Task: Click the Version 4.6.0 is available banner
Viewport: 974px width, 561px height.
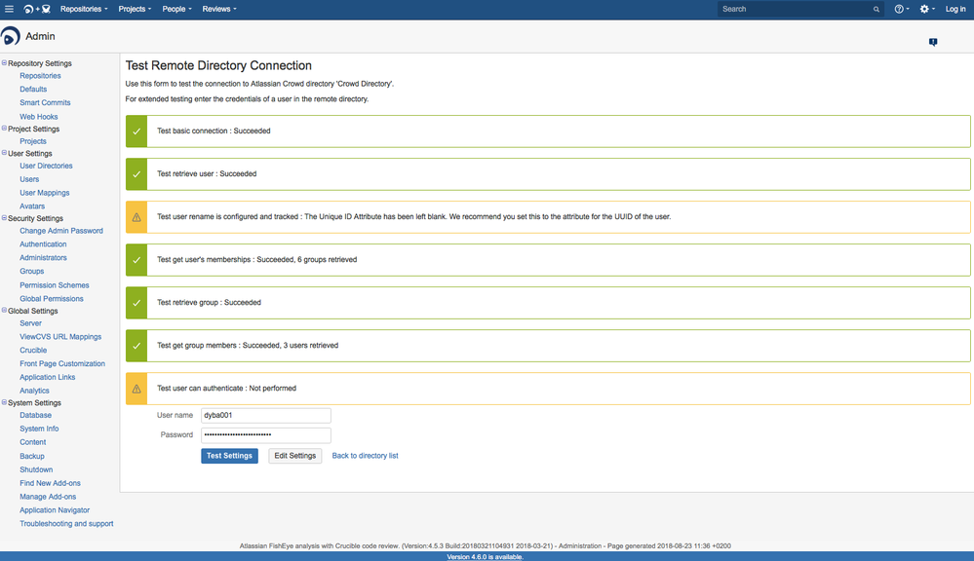Action: pyautogui.click(x=486, y=557)
